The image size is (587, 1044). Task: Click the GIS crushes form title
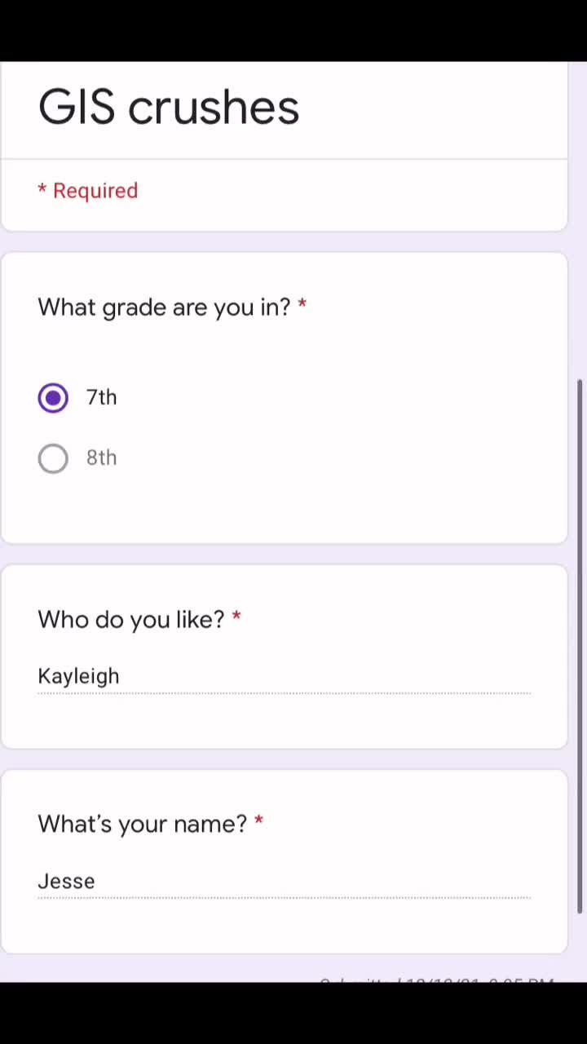click(169, 108)
